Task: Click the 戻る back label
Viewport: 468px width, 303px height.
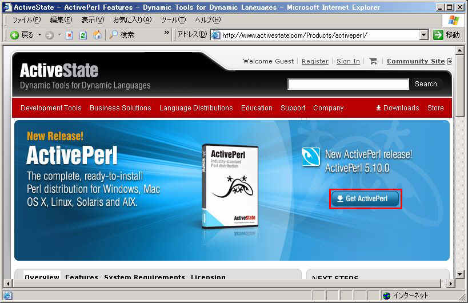Action: tap(27, 35)
